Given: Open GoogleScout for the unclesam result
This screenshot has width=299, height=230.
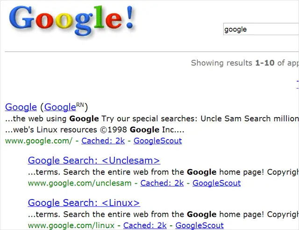Looking at the screenshot, I should [x=216, y=183].
